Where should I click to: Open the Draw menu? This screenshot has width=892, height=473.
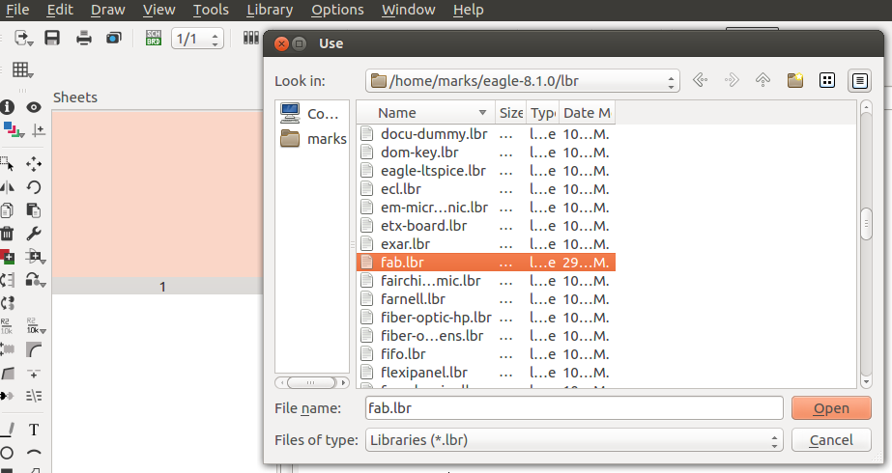pyautogui.click(x=107, y=10)
